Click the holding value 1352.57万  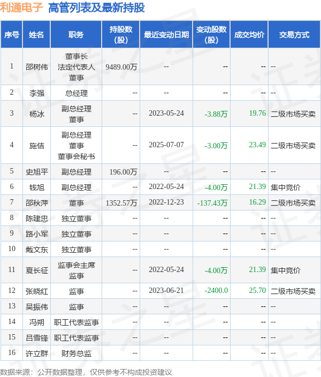point(121,203)
